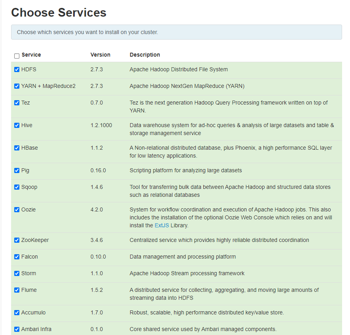Open the ExtJS library link
Image resolution: width=350 pixels, height=335 pixels.
tap(161, 225)
